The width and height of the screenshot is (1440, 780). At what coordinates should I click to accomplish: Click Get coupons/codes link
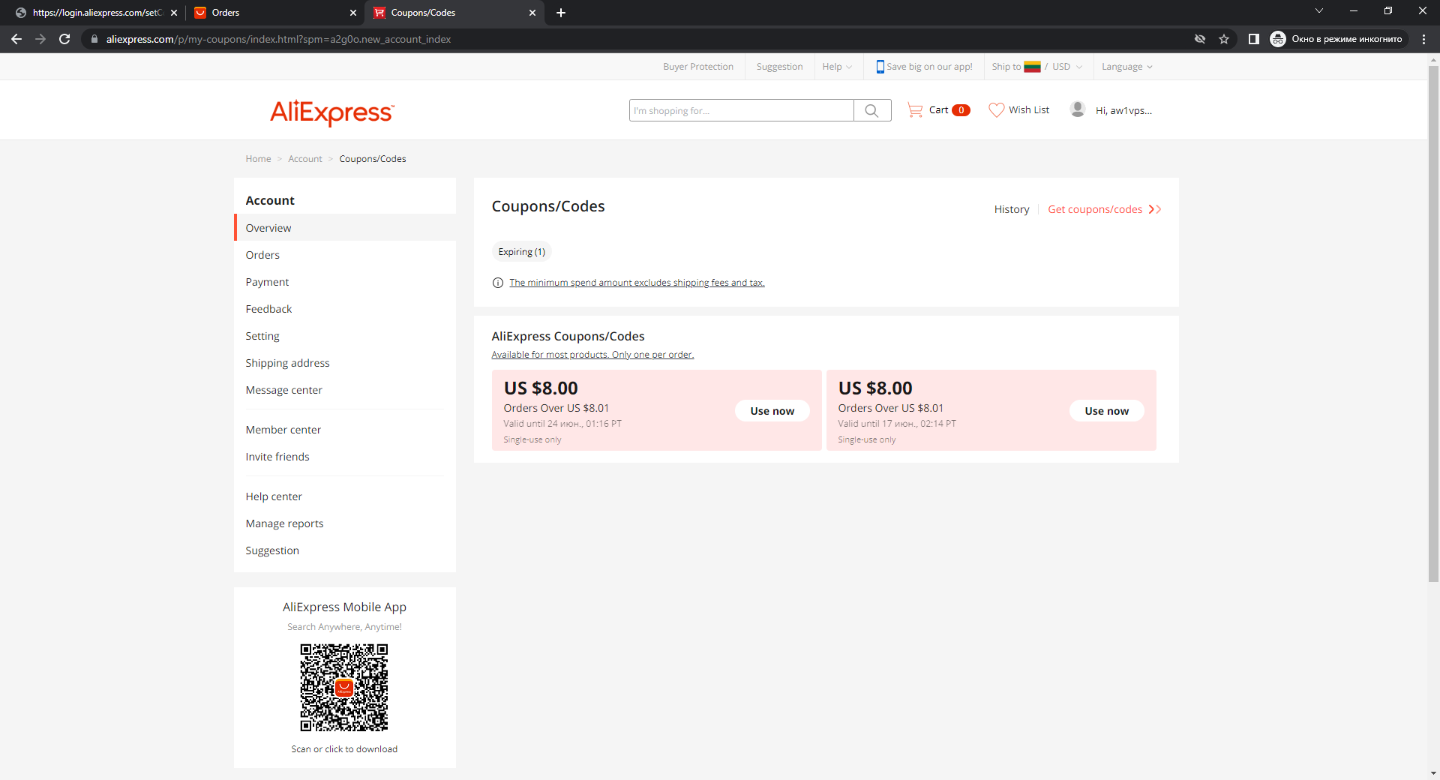click(x=1095, y=209)
